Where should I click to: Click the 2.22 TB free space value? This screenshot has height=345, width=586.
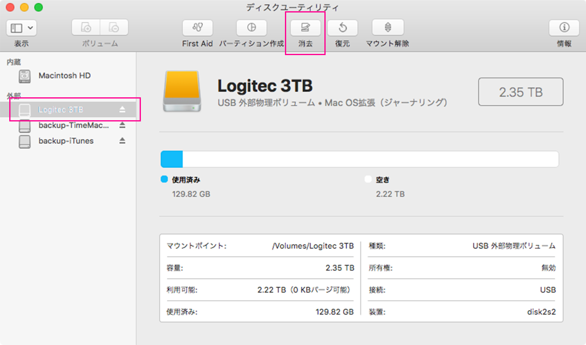(390, 194)
